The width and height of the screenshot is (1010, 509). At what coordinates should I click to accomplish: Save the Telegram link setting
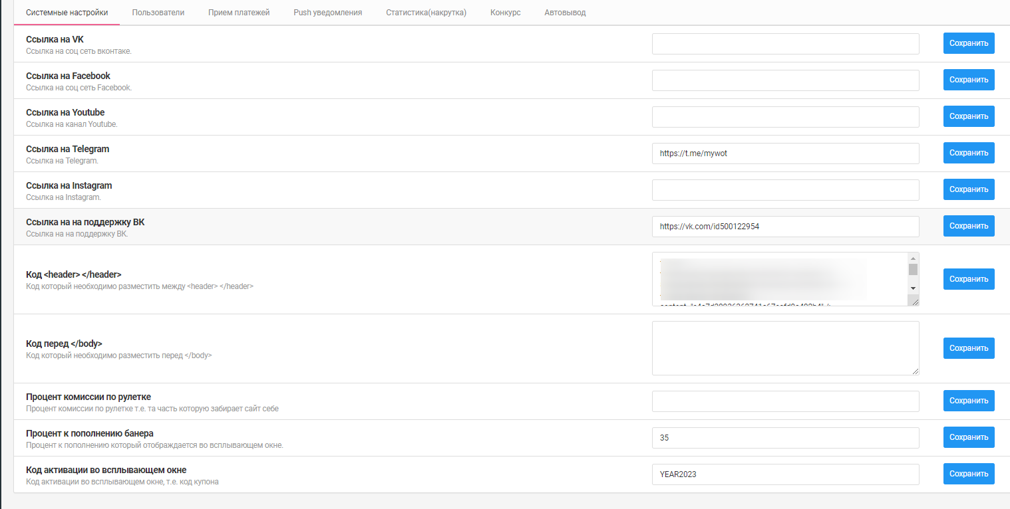(968, 153)
